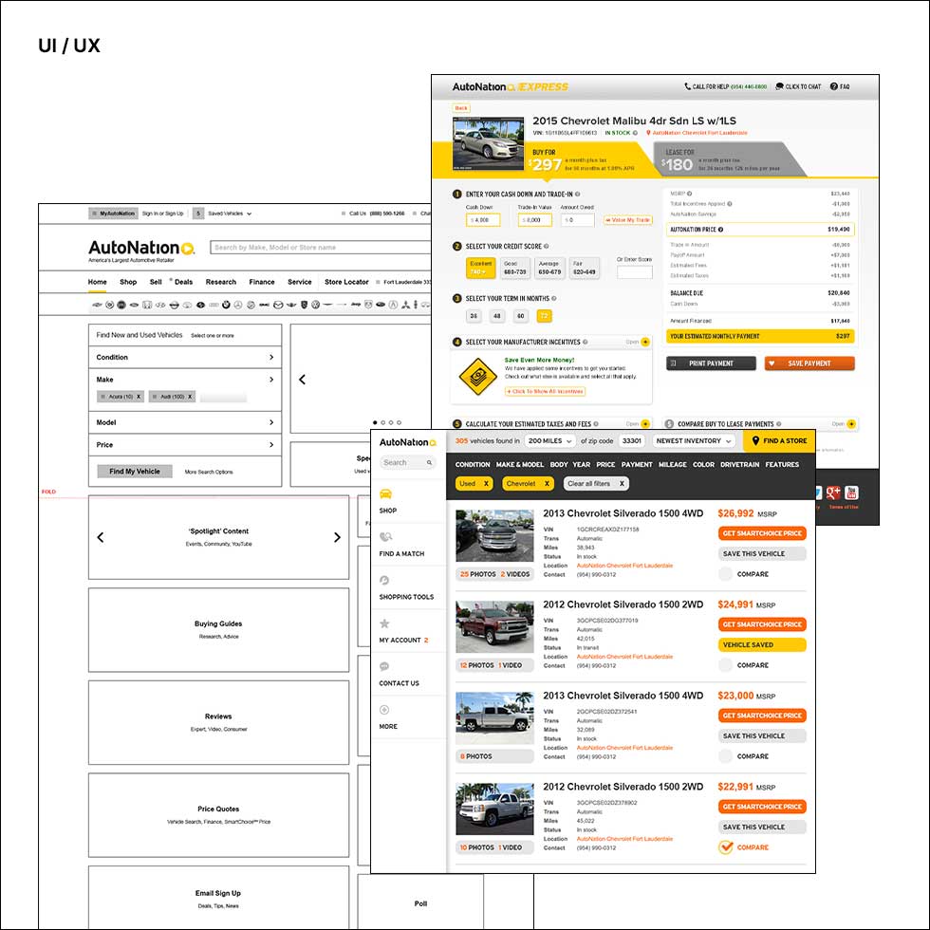Toggle Compare for the $23,000 Silverado

(x=725, y=756)
